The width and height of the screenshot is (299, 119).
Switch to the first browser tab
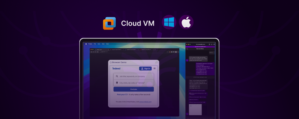pos(102,50)
